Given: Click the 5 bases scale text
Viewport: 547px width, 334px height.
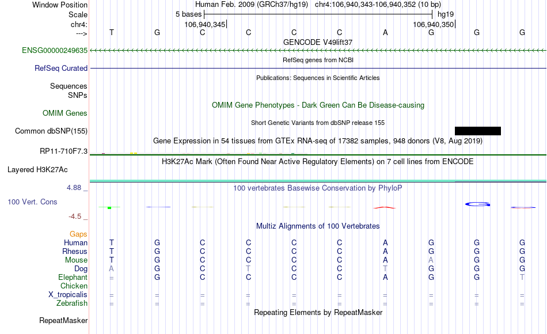Looking at the screenshot, I should (188, 14).
